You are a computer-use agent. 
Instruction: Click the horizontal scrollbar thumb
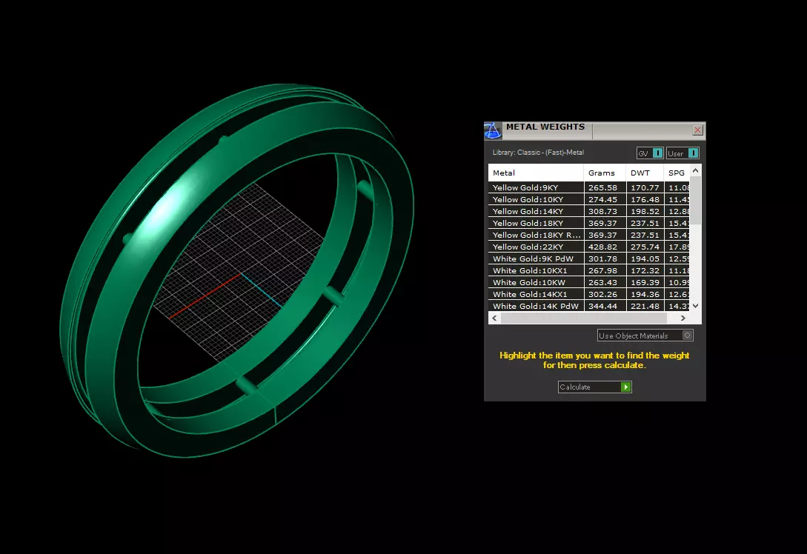(x=584, y=318)
